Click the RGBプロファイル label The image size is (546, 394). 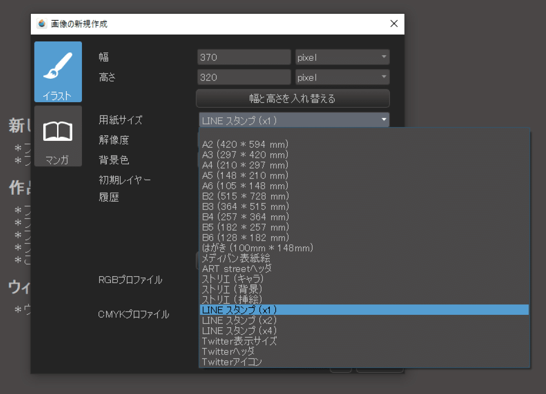click(x=130, y=280)
